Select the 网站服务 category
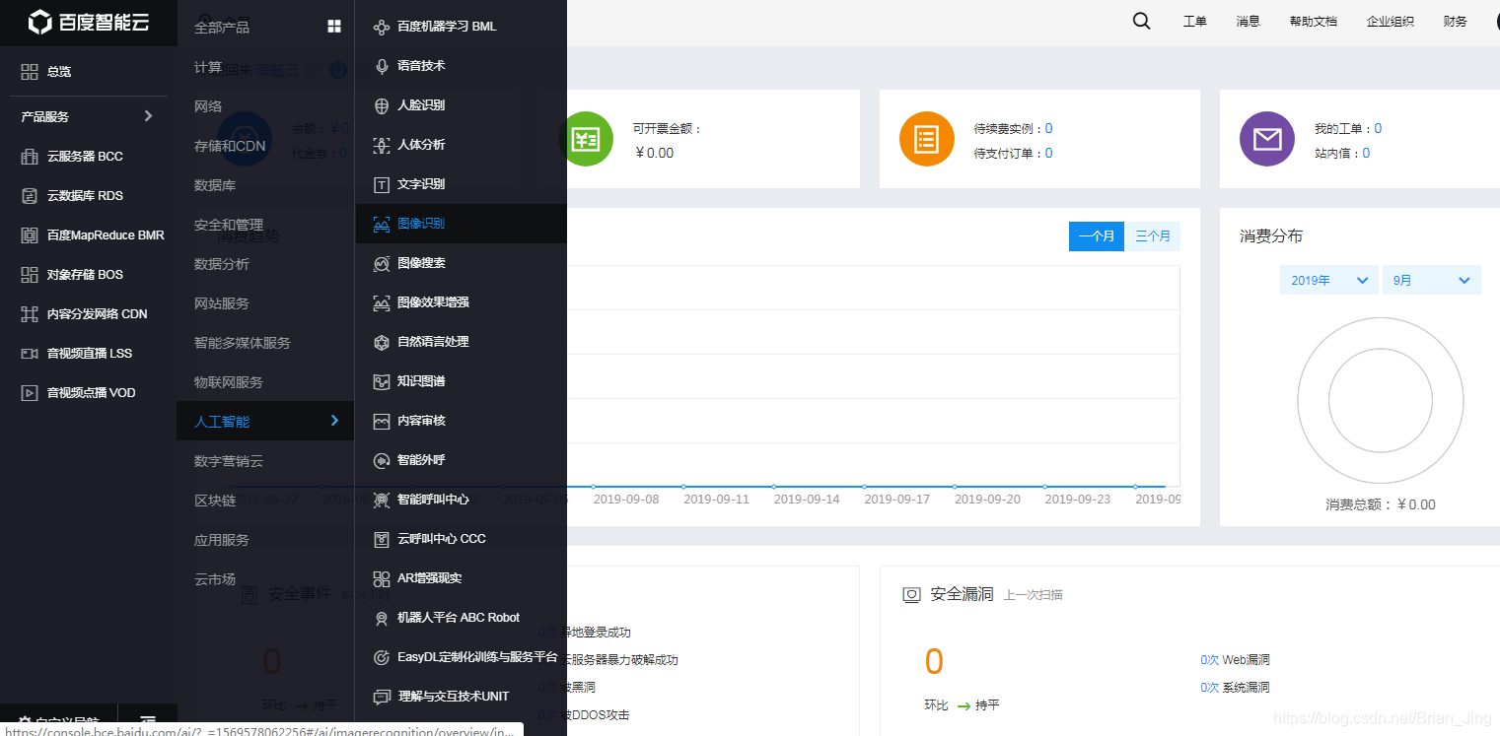The width and height of the screenshot is (1500, 736). tap(222, 303)
